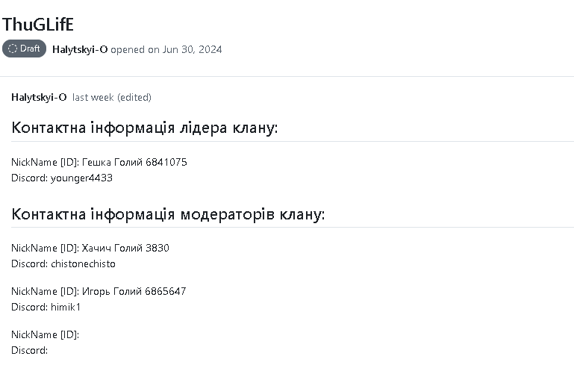Open Halytskyi-O profile link in header
Image resolution: width=574 pixels, height=365 pixels.
pyautogui.click(x=80, y=49)
